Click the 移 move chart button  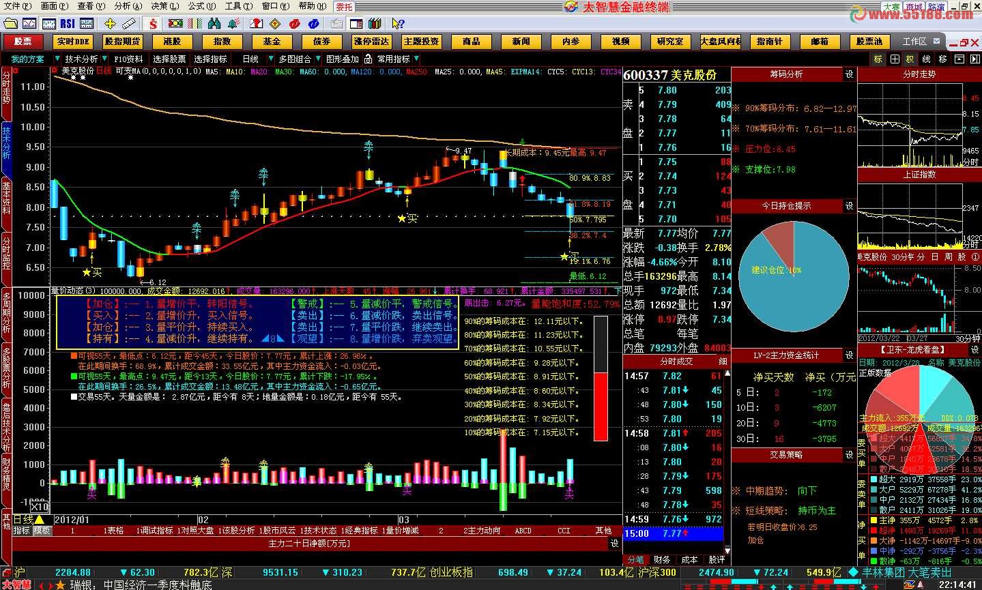click(943, 59)
